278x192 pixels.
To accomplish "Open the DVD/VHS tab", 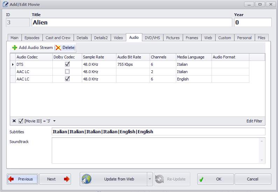I will [x=152, y=38].
